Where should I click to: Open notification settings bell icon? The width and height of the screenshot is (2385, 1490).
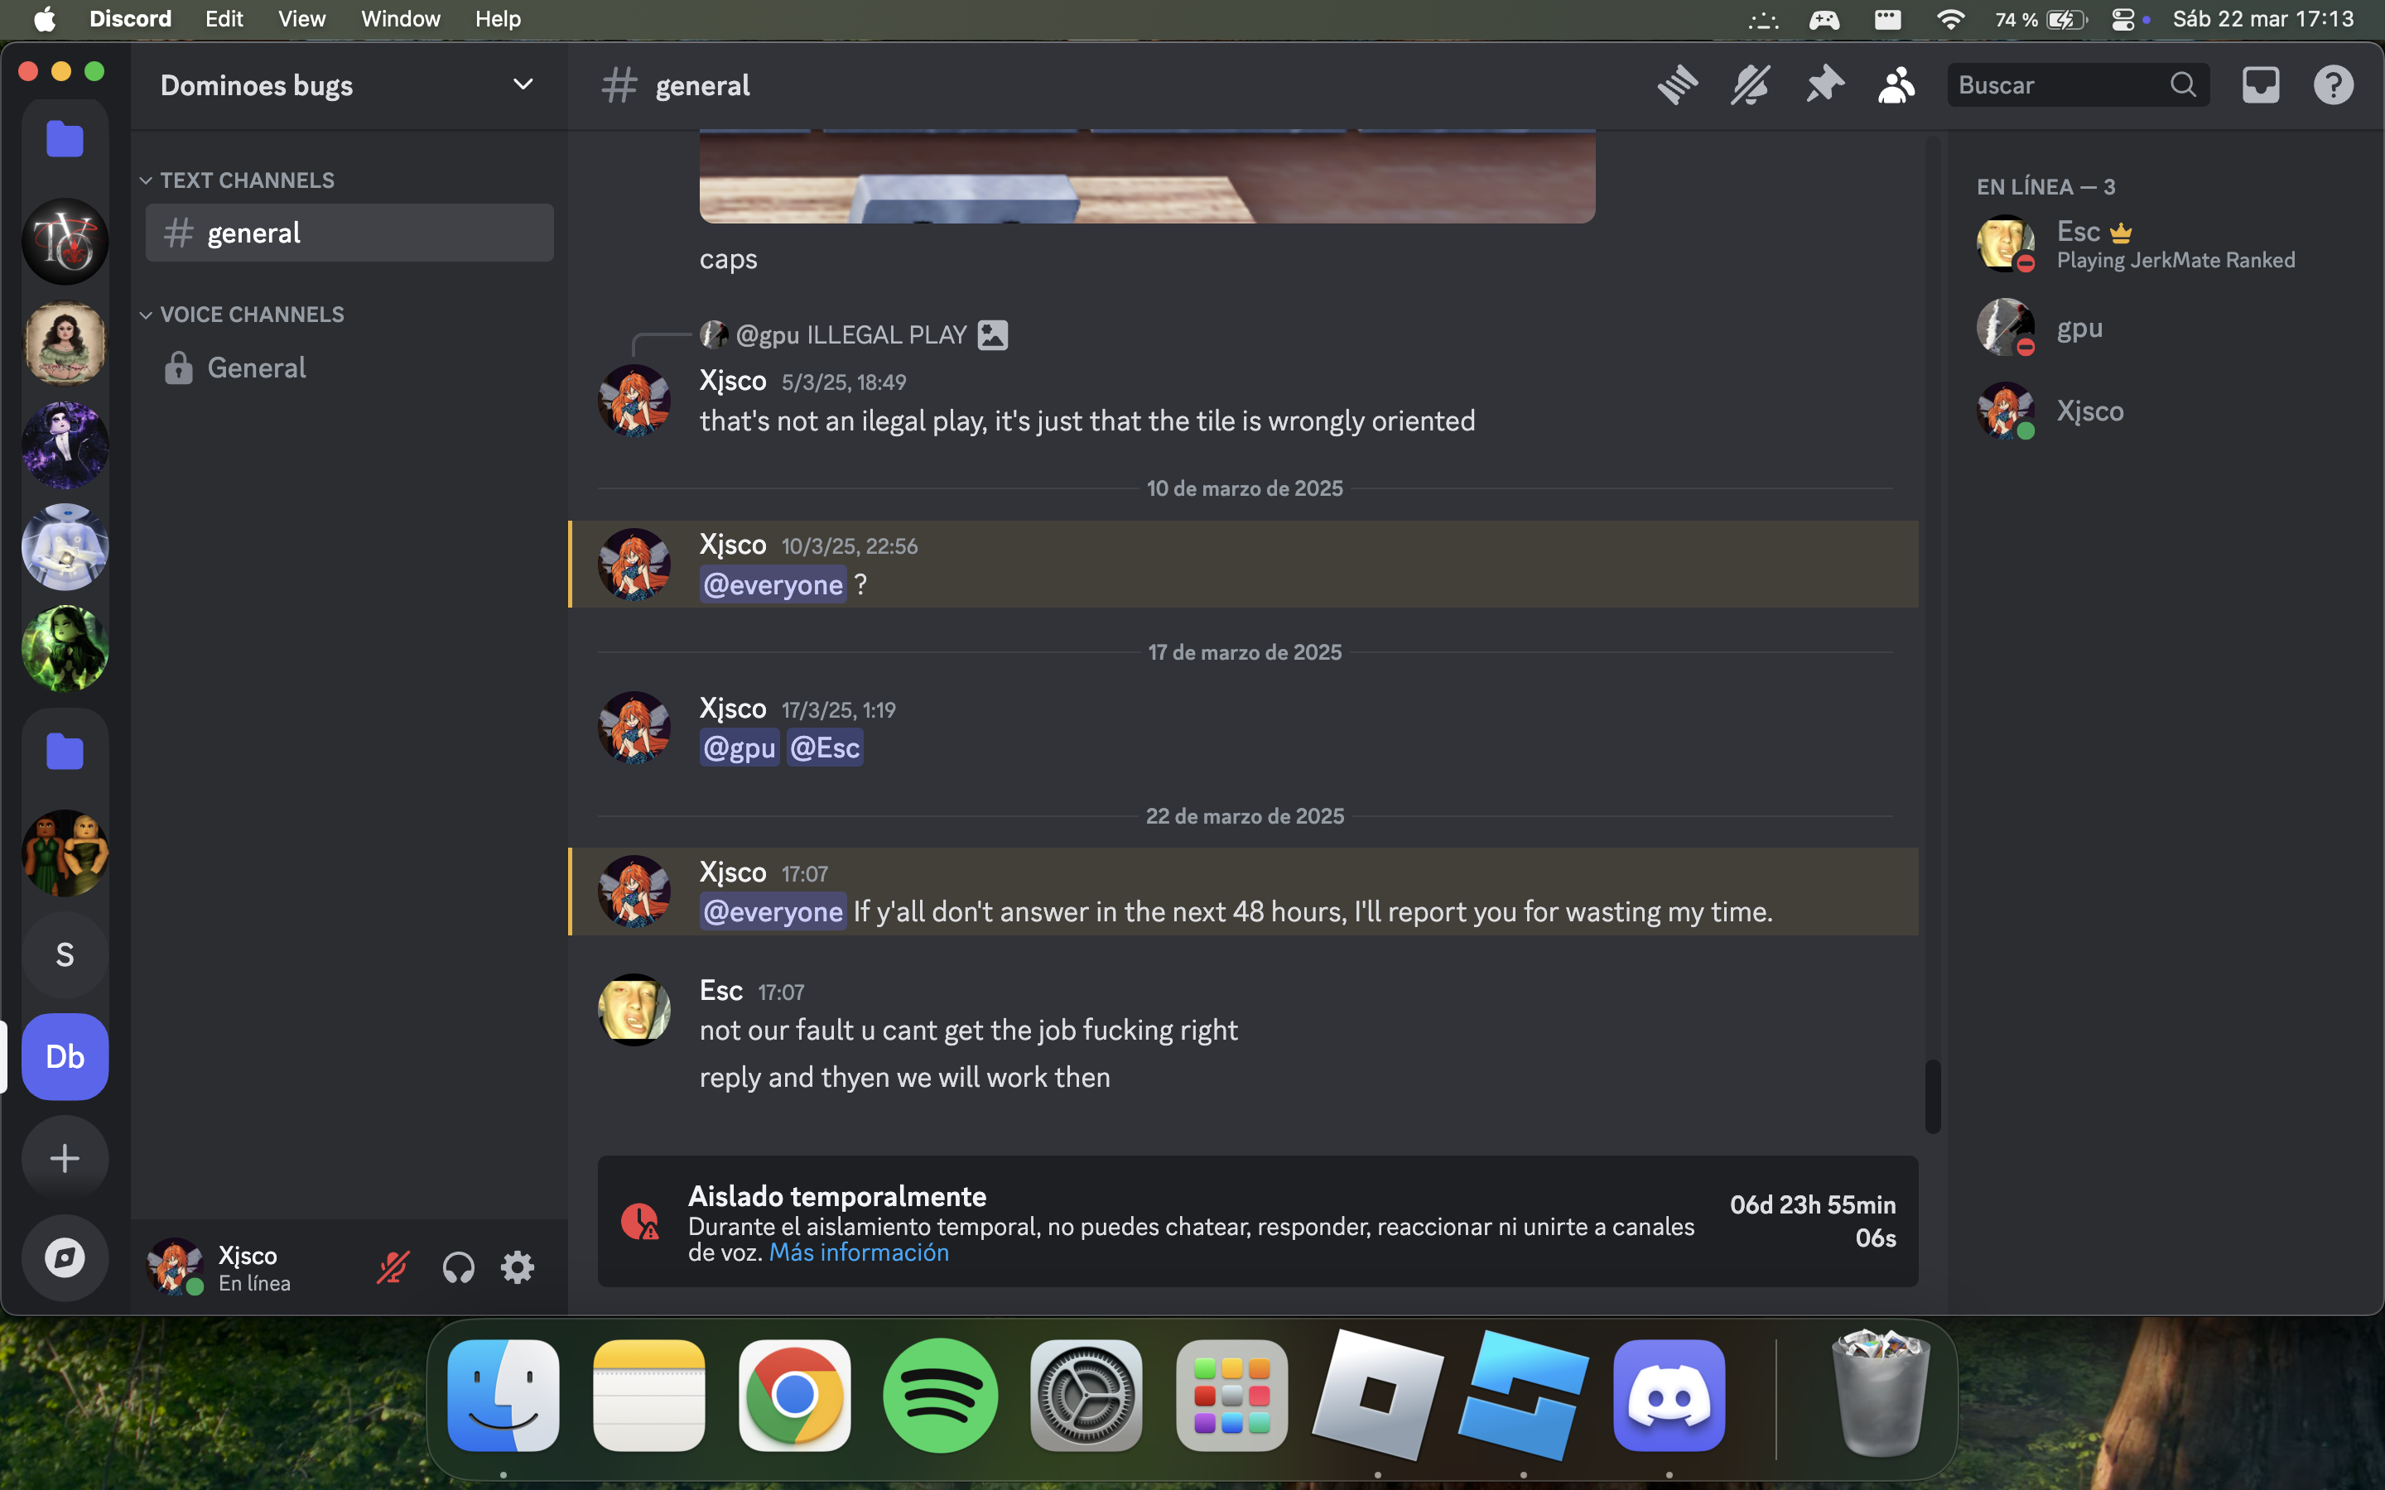point(1751,86)
